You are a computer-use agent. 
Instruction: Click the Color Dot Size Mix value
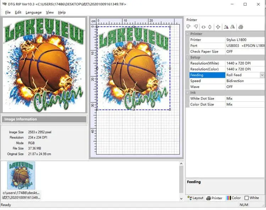(x=245, y=105)
